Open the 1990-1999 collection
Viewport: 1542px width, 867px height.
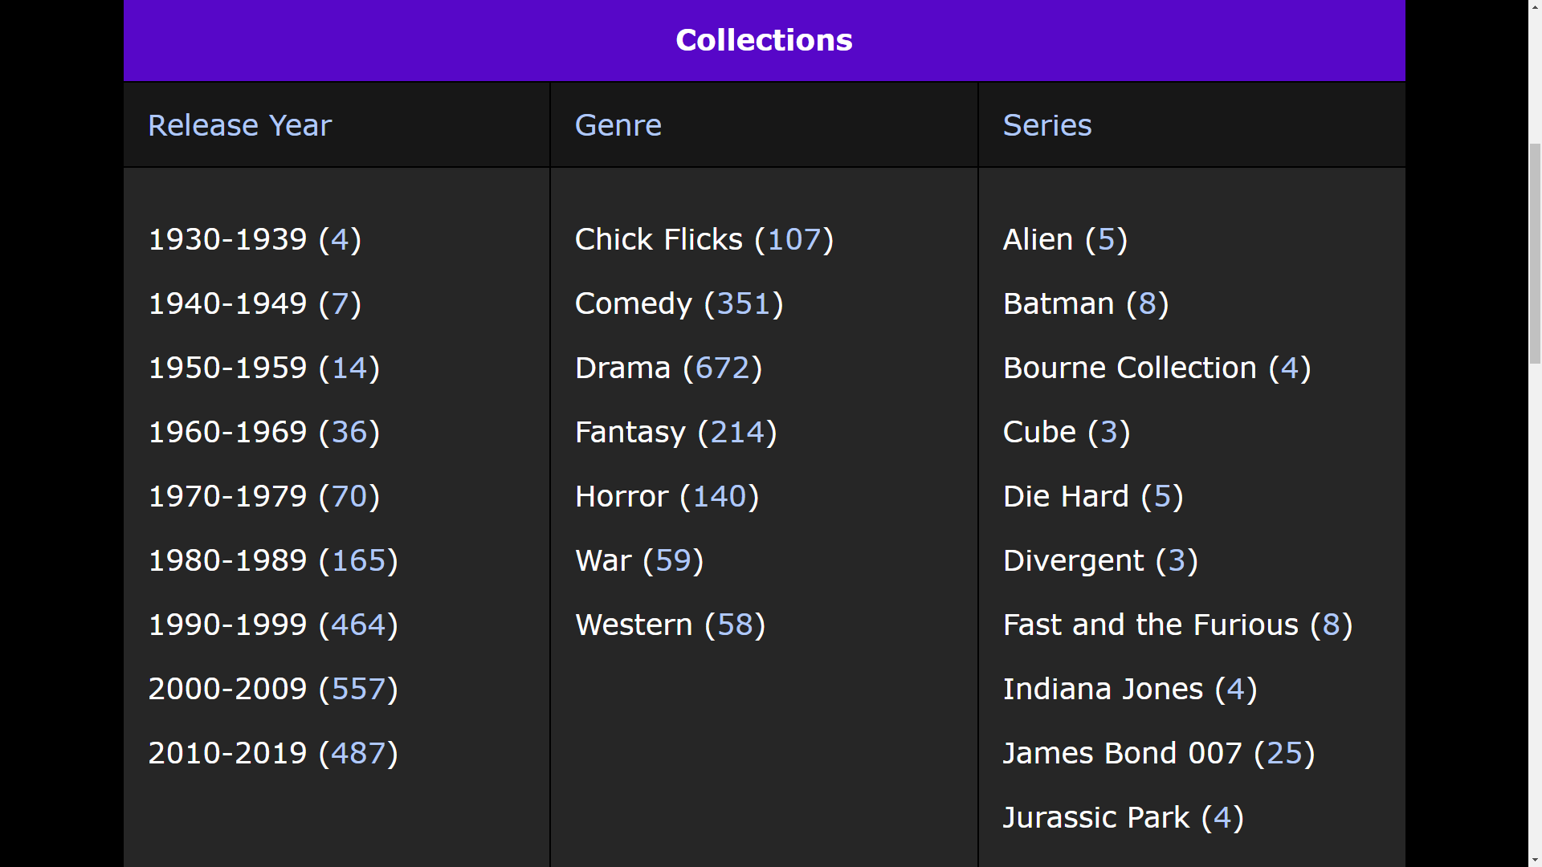[272, 624]
